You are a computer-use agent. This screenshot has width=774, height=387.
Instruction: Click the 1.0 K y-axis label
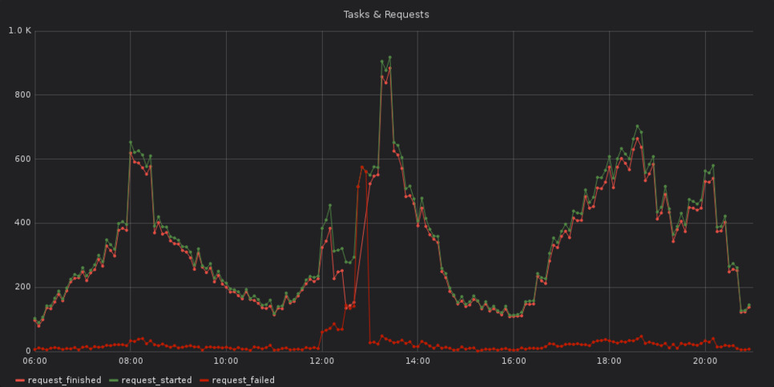(19, 30)
